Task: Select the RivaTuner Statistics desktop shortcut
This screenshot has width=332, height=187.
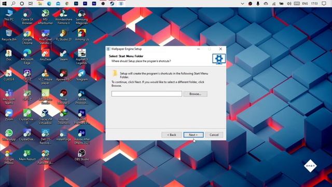Action: pos(45,37)
